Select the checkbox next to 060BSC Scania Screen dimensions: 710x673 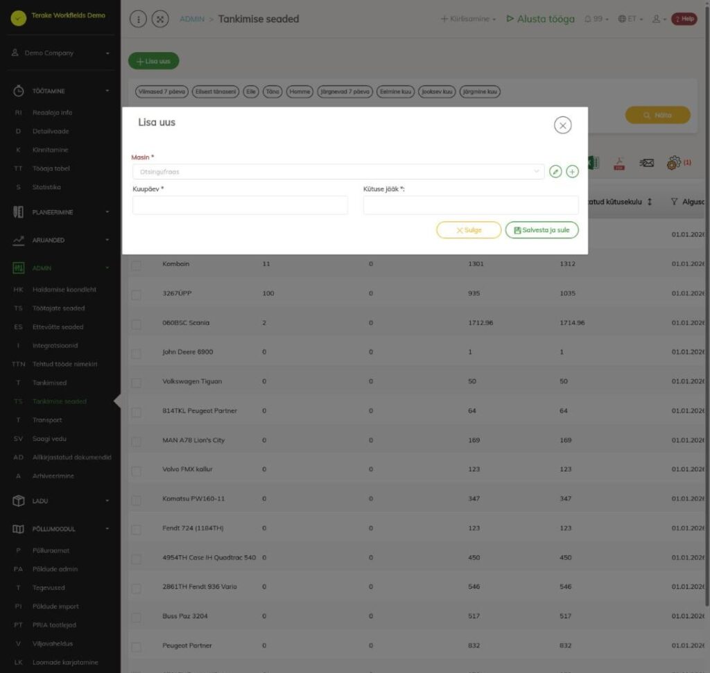[x=137, y=324]
